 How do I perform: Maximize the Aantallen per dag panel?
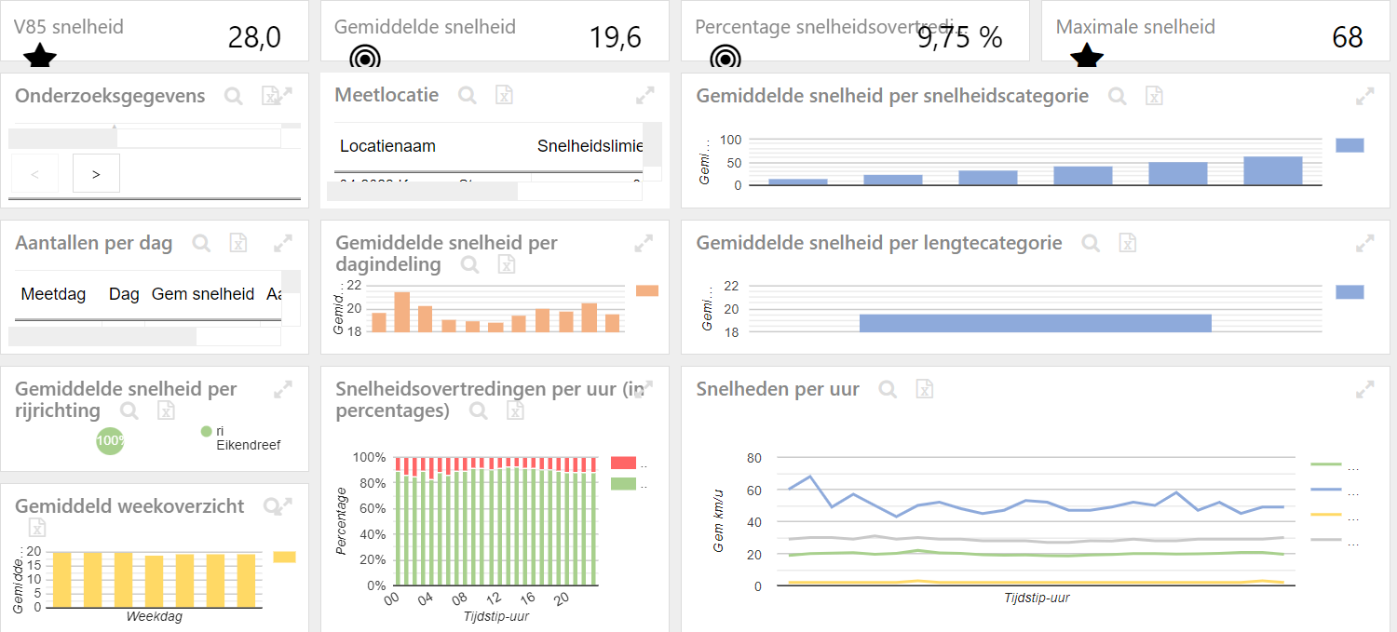(x=283, y=243)
